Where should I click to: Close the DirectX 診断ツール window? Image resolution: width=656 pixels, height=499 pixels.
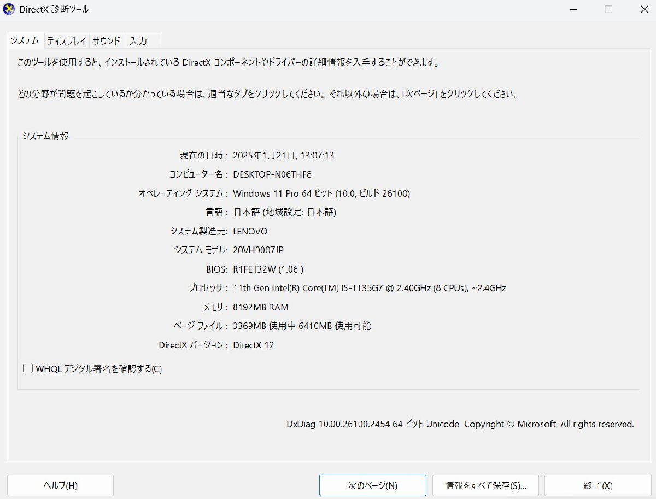[x=644, y=9]
